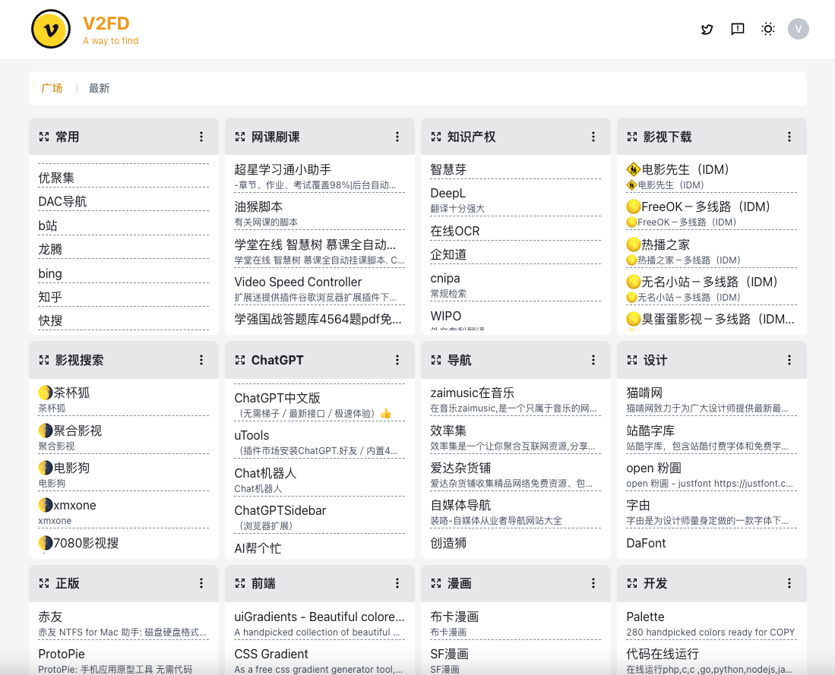This screenshot has width=835, height=675.
Task: Open the zaimusic在音乐 link
Action: coord(473,393)
